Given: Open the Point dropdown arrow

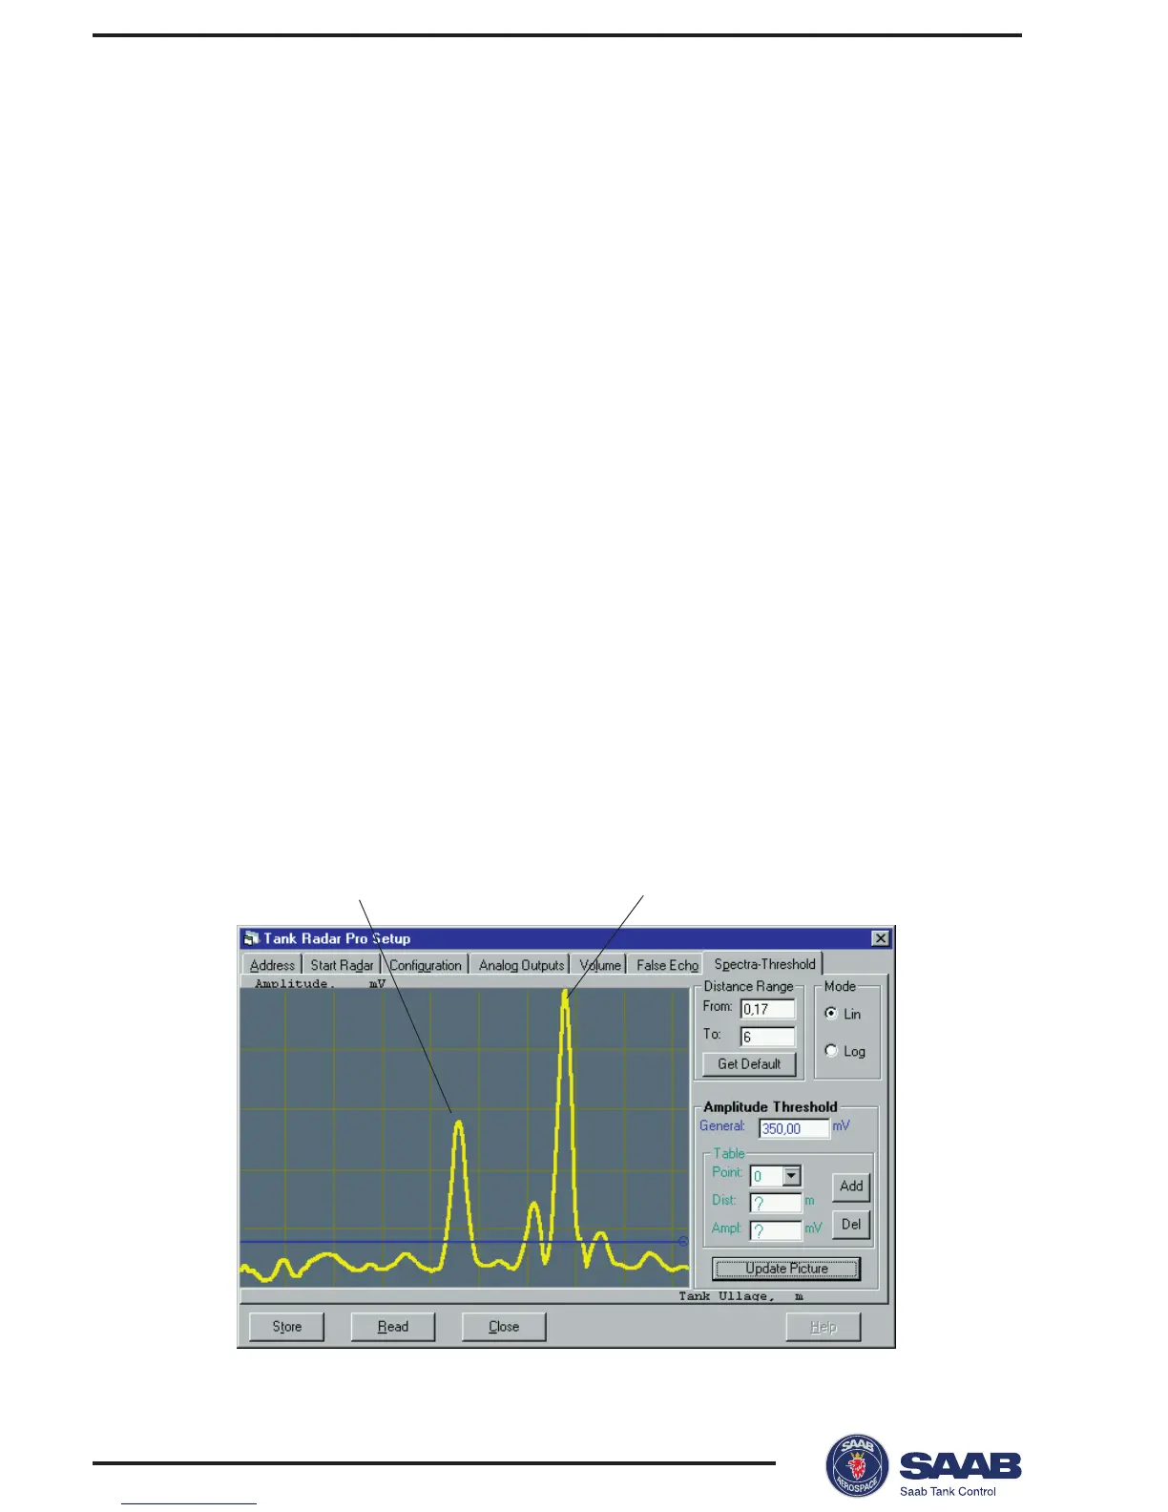Looking at the screenshot, I should click(791, 1176).
